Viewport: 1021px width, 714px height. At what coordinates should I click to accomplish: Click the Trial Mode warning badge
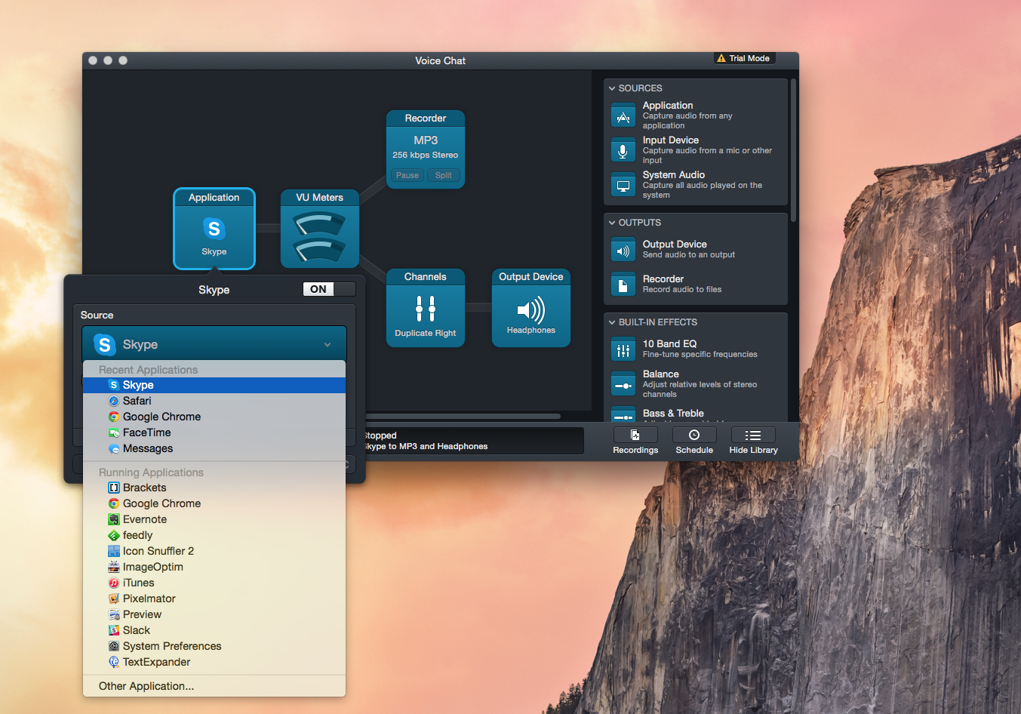tap(744, 58)
